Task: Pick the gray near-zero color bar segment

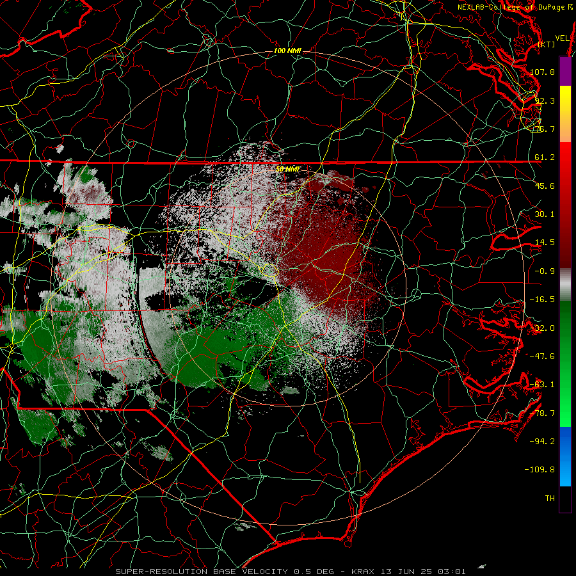Action: pos(565,285)
